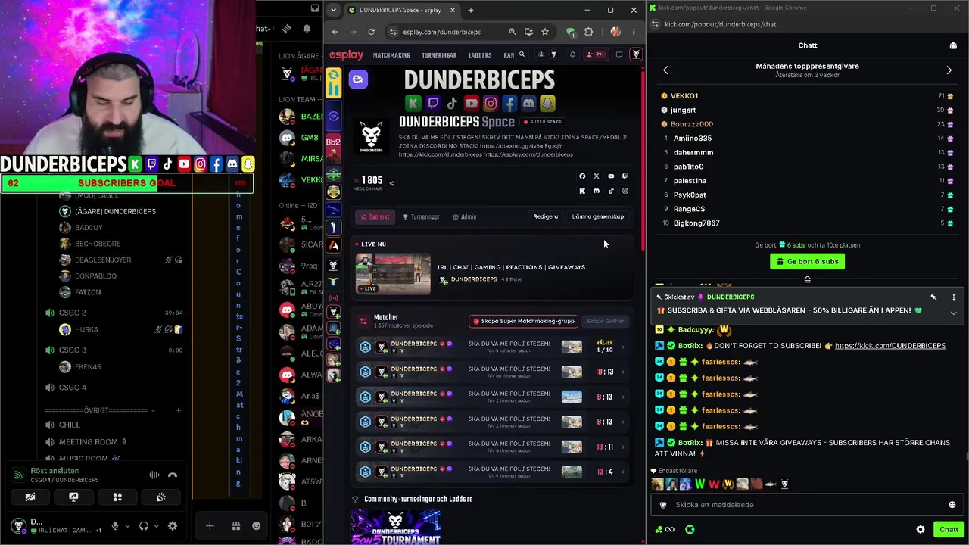Open noise suppression waveform icon

point(154,475)
